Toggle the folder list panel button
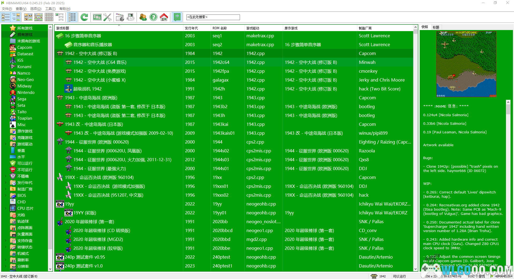Image resolution: width=514 pixels, height=279 pixels. pyautogui.click(x=6, y=17)
